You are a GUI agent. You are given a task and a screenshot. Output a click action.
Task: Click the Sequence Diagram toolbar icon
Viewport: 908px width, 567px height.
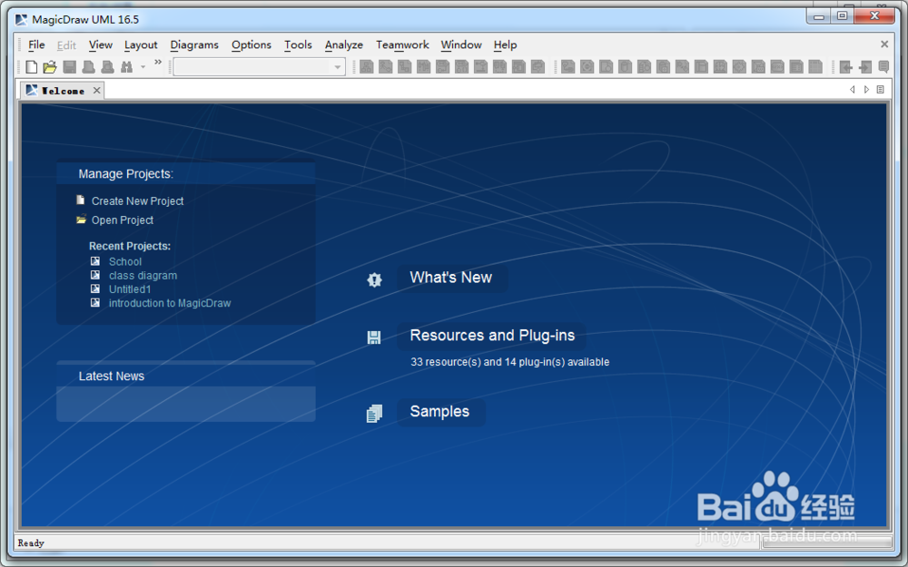pyautogui.click(x=424, y=67)
